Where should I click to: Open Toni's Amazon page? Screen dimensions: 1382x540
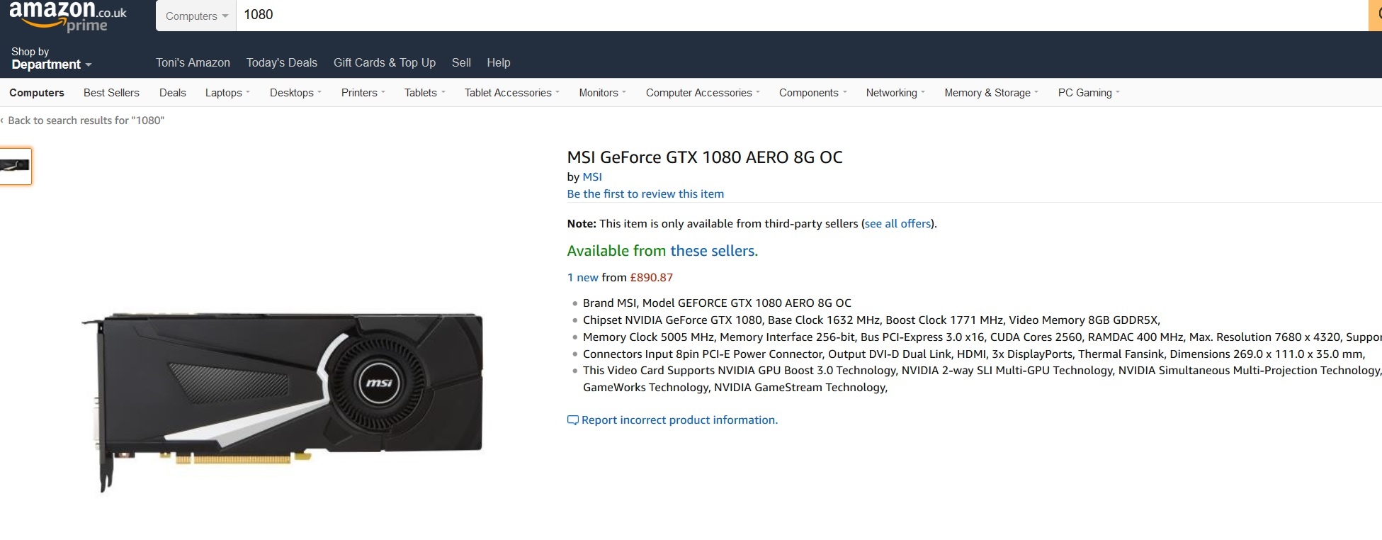193,62
